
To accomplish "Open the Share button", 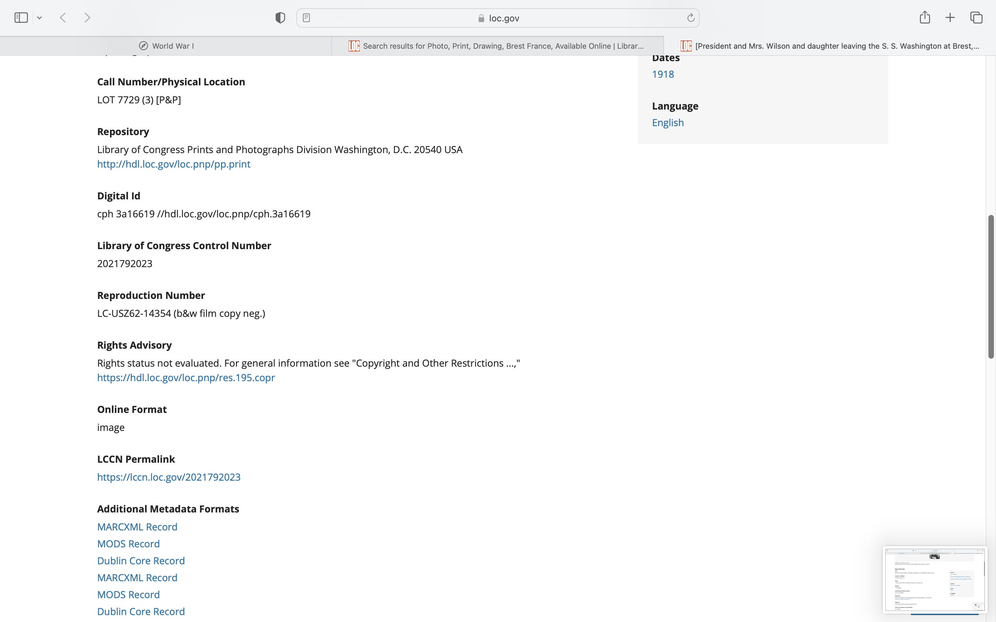I will [925, 17].
